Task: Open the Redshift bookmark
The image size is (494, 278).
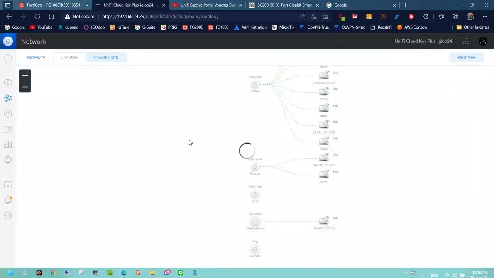Action: pyautogui.click(x=381, y=27)
